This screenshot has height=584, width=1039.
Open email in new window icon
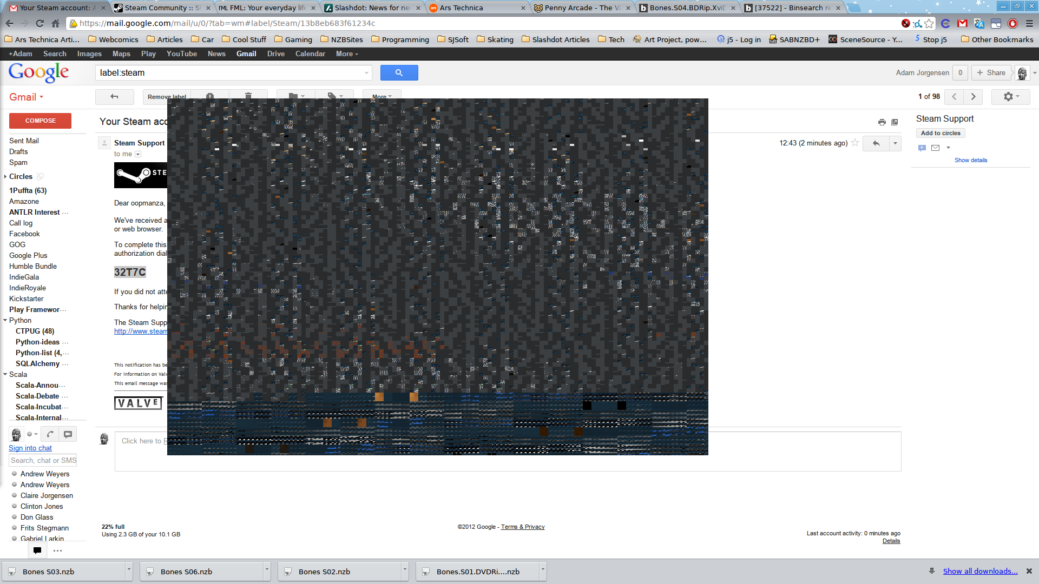895,122
